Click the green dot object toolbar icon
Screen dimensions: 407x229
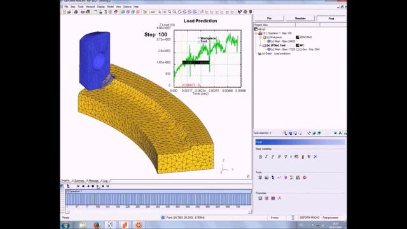point(335,133)
